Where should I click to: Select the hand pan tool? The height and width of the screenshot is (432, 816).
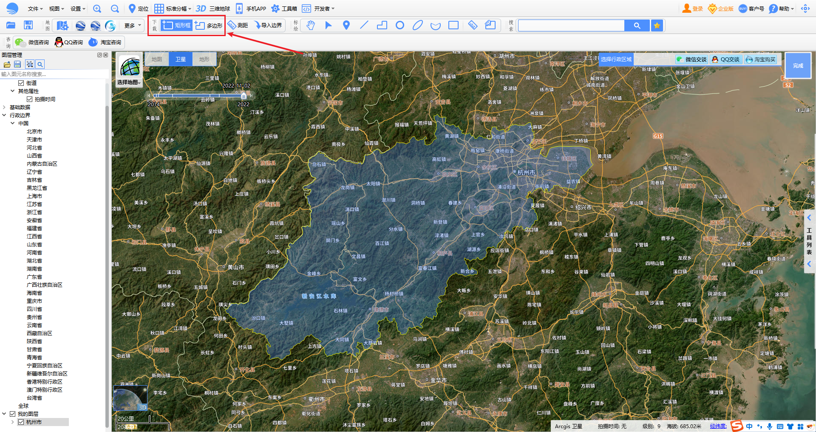(311, 25)
